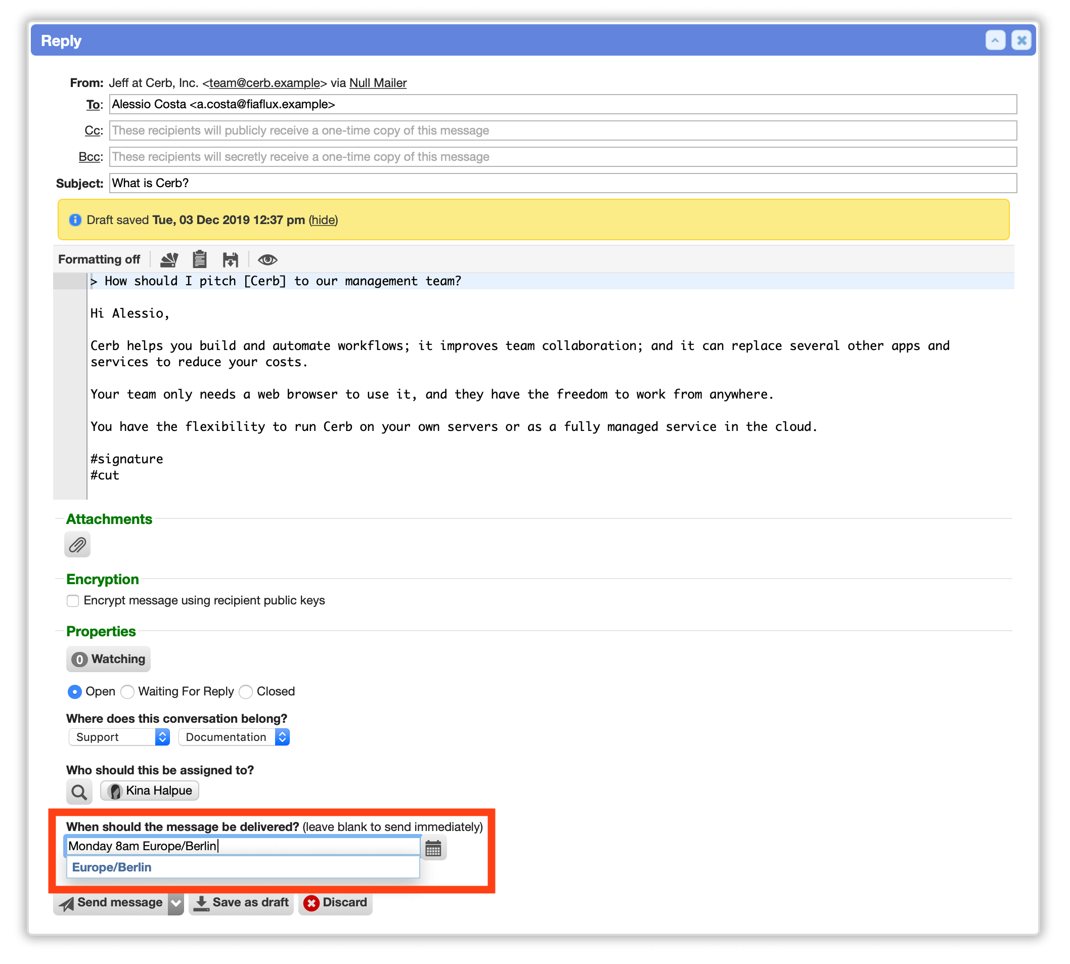This screenshot has height=964, width=1070.
Task: Choose Europe/Berlin autocomplete suggestion
Action: click(x=243, y=867)
